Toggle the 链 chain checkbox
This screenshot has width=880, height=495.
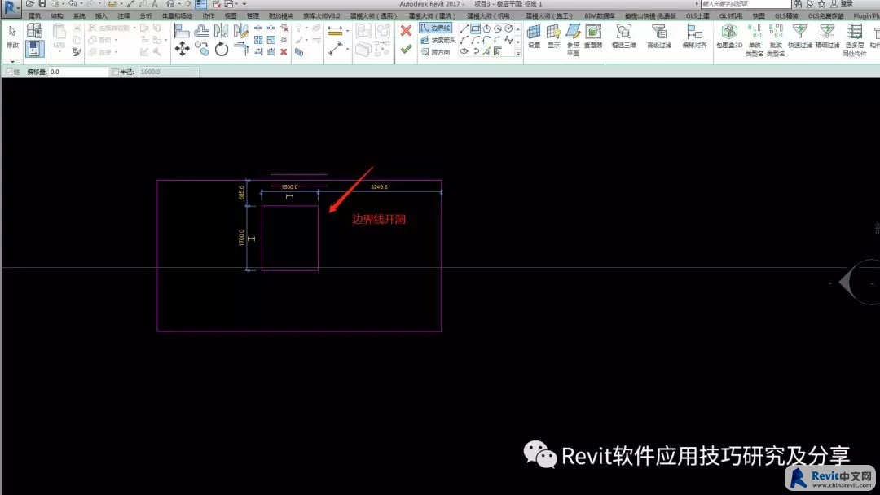(x=9, y=72)
